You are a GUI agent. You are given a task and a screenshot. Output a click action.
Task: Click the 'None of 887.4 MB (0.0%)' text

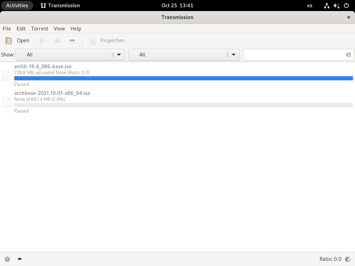coord(40,99)
